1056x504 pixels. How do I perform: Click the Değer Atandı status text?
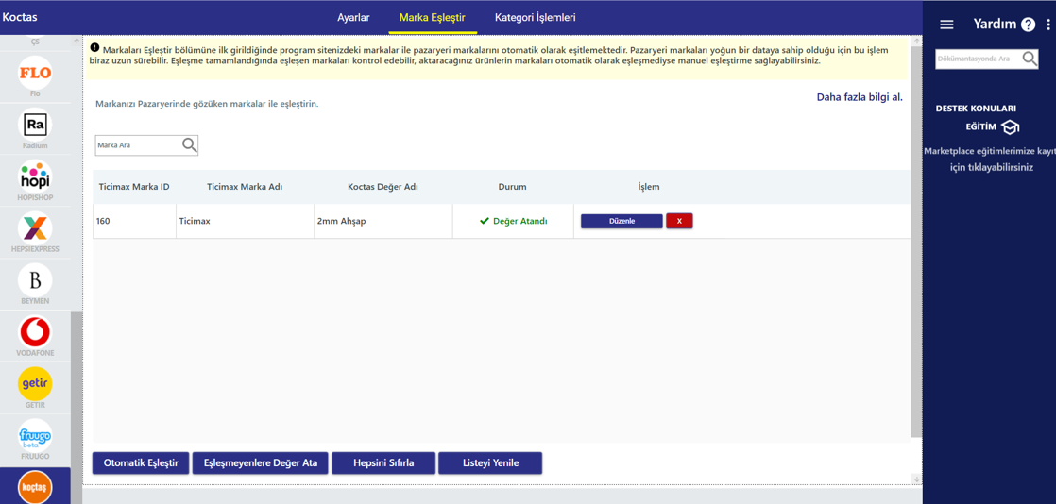click(519, 221)
